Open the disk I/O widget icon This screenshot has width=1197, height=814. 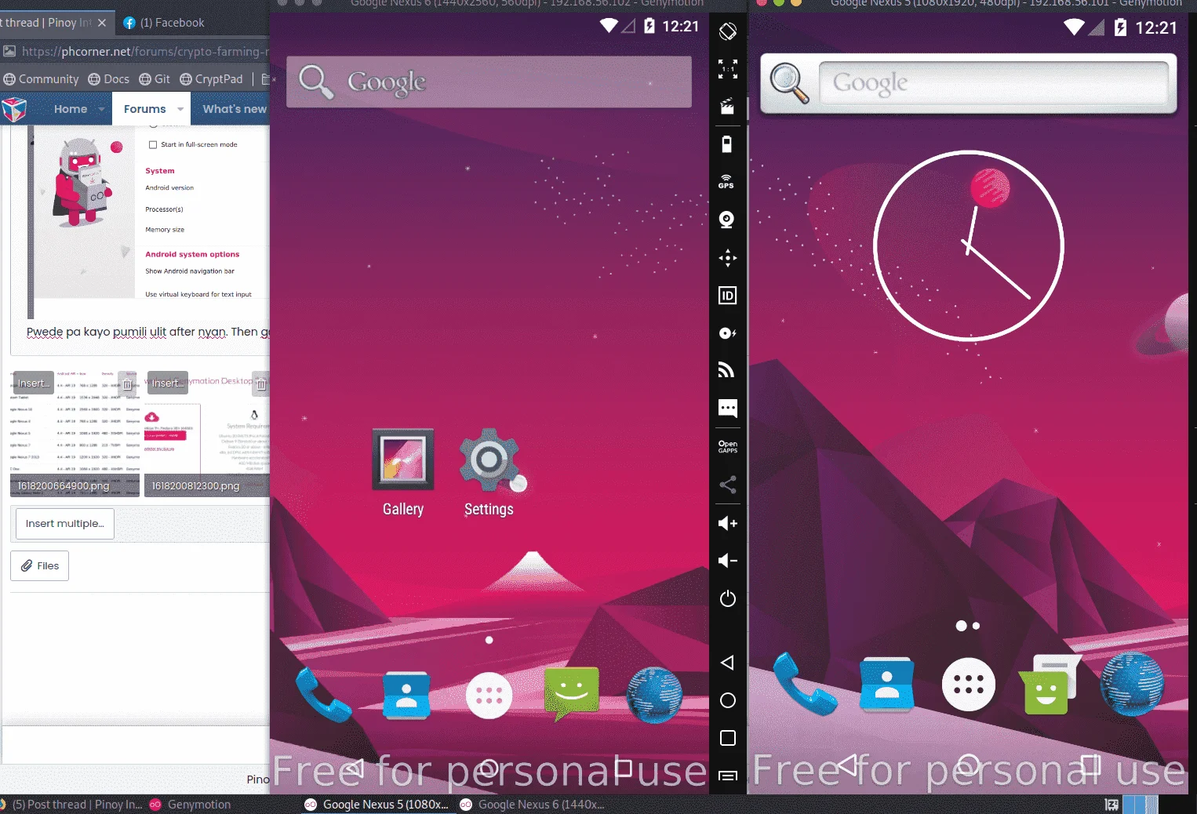[x=728, y=333]
